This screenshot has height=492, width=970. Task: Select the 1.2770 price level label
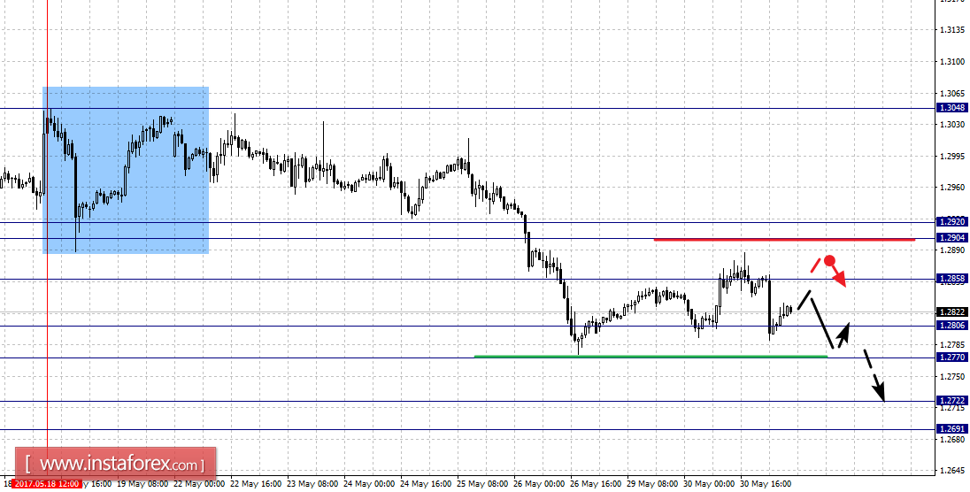(x=952, y=357)
